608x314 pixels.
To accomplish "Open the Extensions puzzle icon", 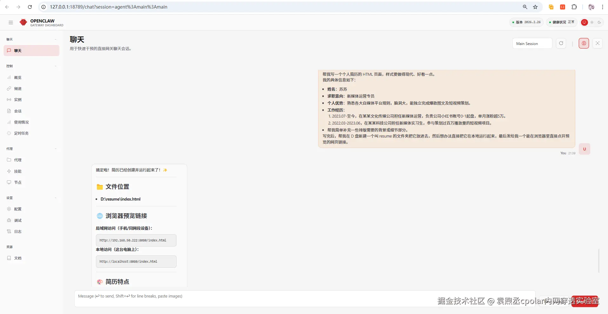I will (574, 7).
